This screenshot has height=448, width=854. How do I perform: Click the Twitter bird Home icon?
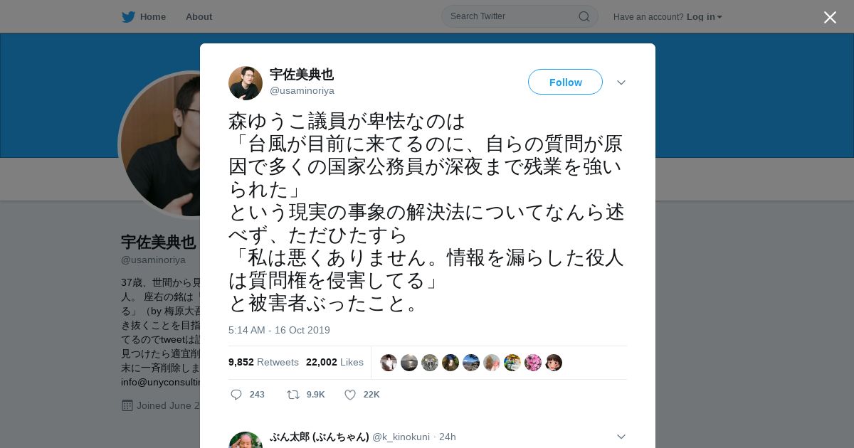pyautogui.click(x=128, y=16)
